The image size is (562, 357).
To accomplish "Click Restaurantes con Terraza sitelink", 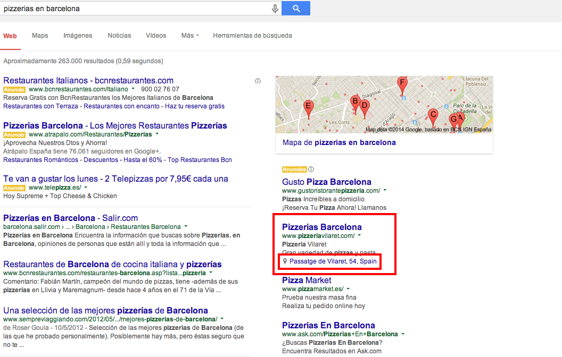I will pyautogui.click(x=40, y=106).
